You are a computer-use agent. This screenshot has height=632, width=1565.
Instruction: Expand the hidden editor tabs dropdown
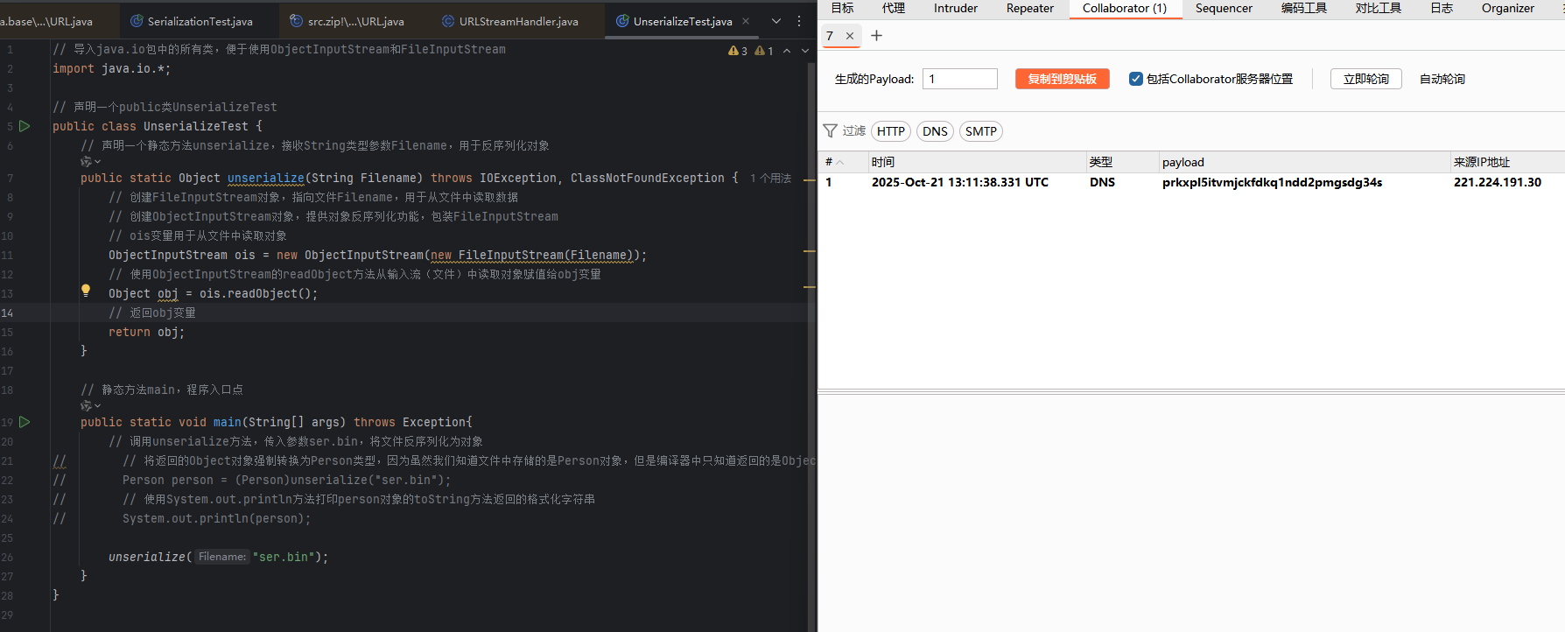coord(775,21)
